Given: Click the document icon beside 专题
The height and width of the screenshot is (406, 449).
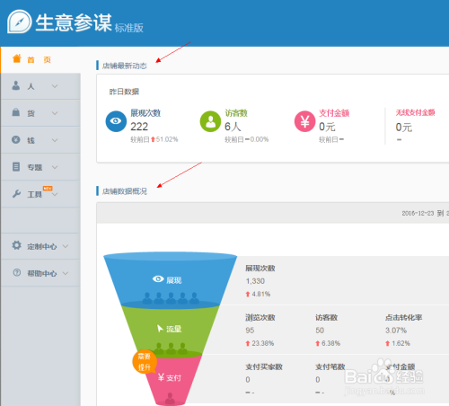Looking at the screenshot, I should pyautogui.click(x=16, y=166).
